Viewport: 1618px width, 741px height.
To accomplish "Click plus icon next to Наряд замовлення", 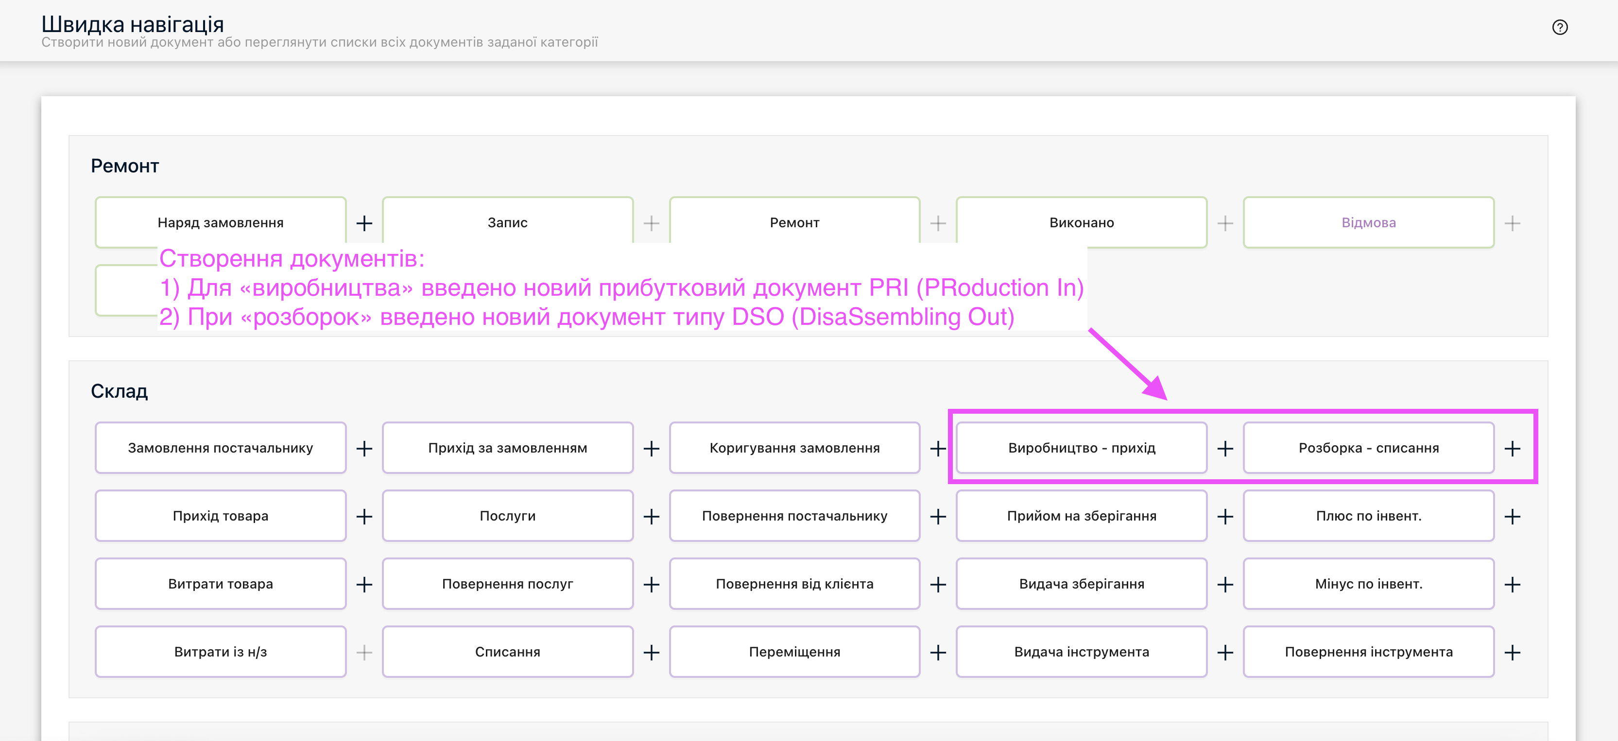I will tap(364, 223).
